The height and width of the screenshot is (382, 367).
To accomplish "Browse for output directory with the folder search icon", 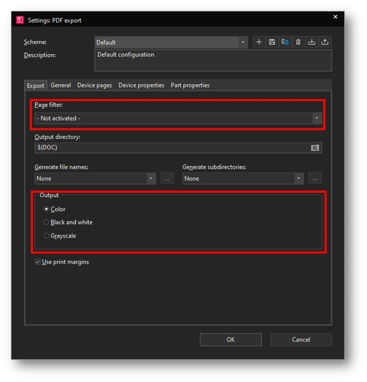I will pyautogui.click(x=315, y=148).
